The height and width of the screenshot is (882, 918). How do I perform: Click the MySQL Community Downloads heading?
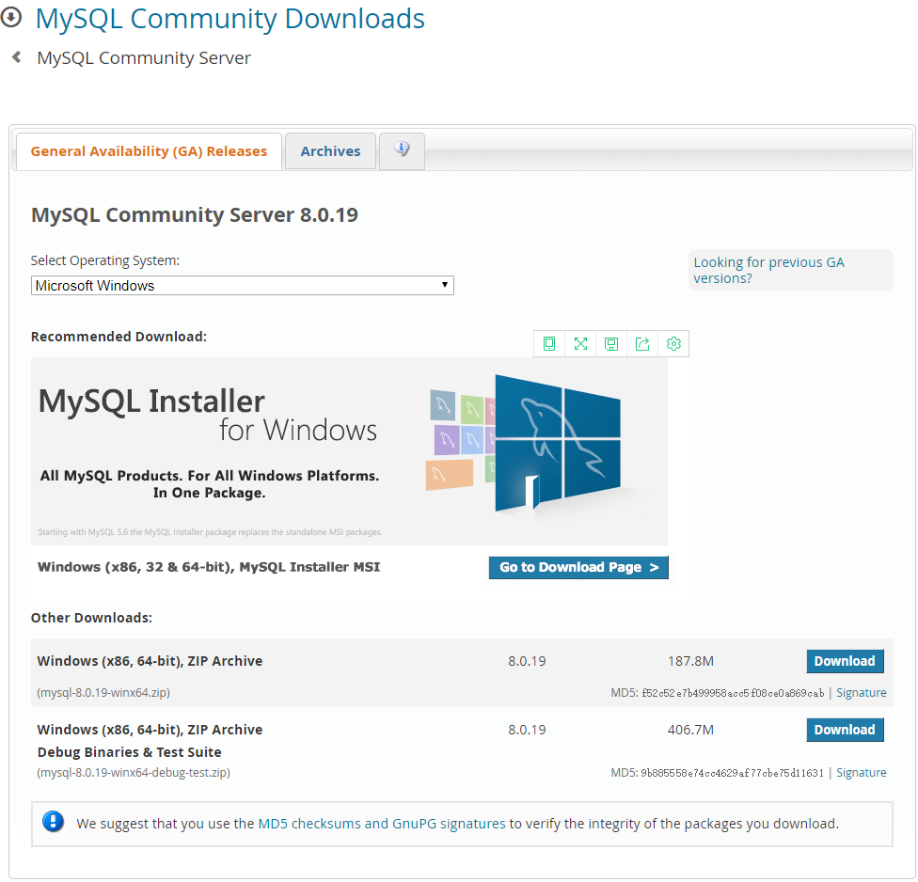click(229, 18)
